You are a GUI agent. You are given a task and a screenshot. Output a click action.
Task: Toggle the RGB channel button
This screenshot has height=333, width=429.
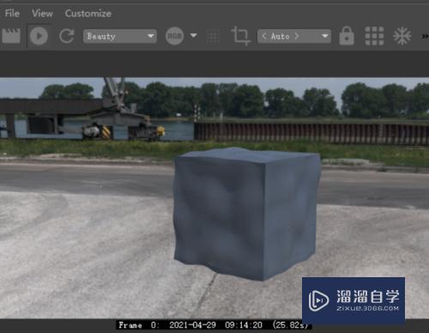pyautogui.click(x=174, y=36)
